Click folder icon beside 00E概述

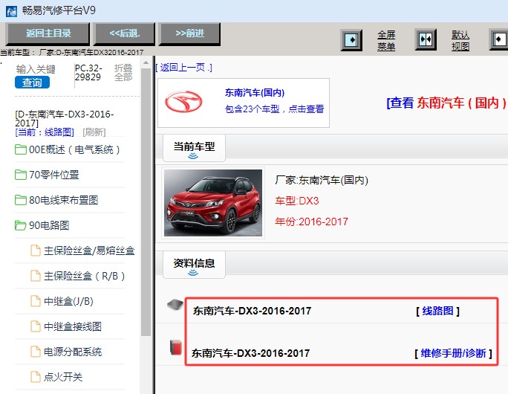[20, 149]
